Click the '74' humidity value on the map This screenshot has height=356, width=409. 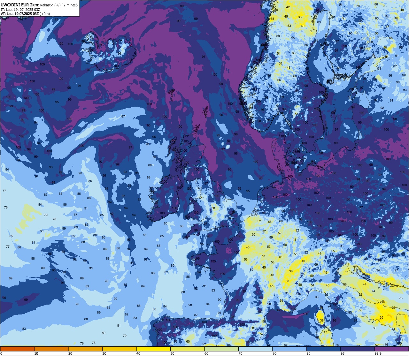tap(373, 291)
